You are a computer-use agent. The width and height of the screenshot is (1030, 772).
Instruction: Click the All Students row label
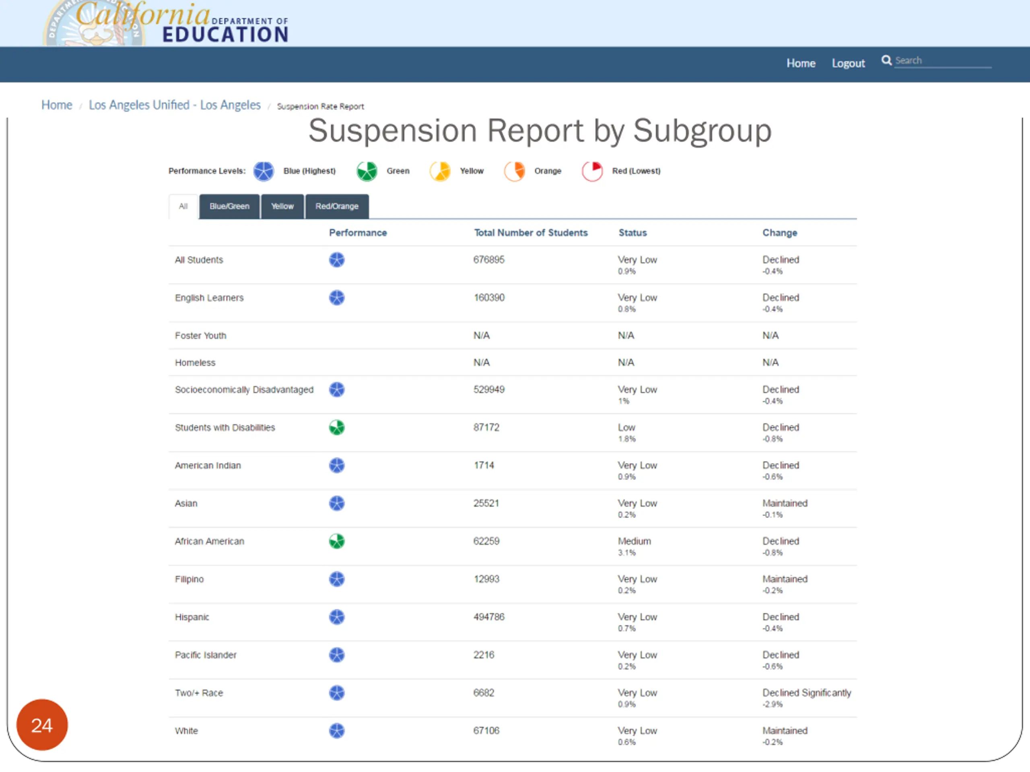point(199,260)
